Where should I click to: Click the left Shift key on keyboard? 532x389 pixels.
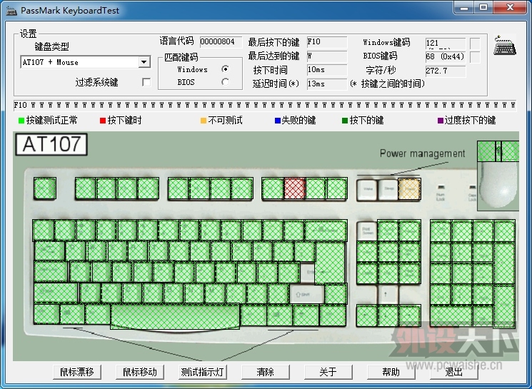(x=56, y=293)
